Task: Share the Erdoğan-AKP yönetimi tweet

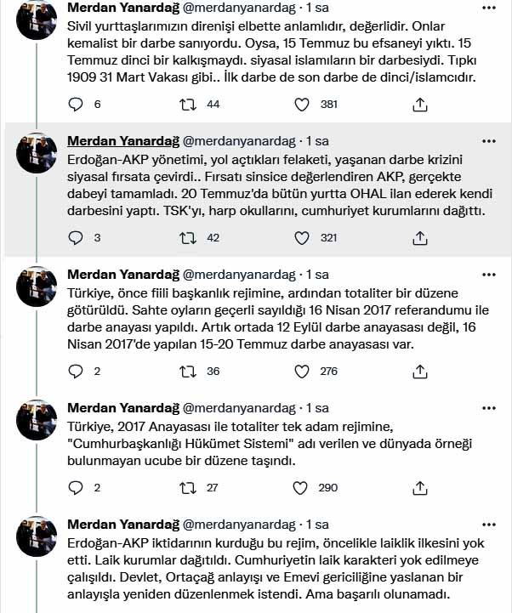Action: (419, 238)
